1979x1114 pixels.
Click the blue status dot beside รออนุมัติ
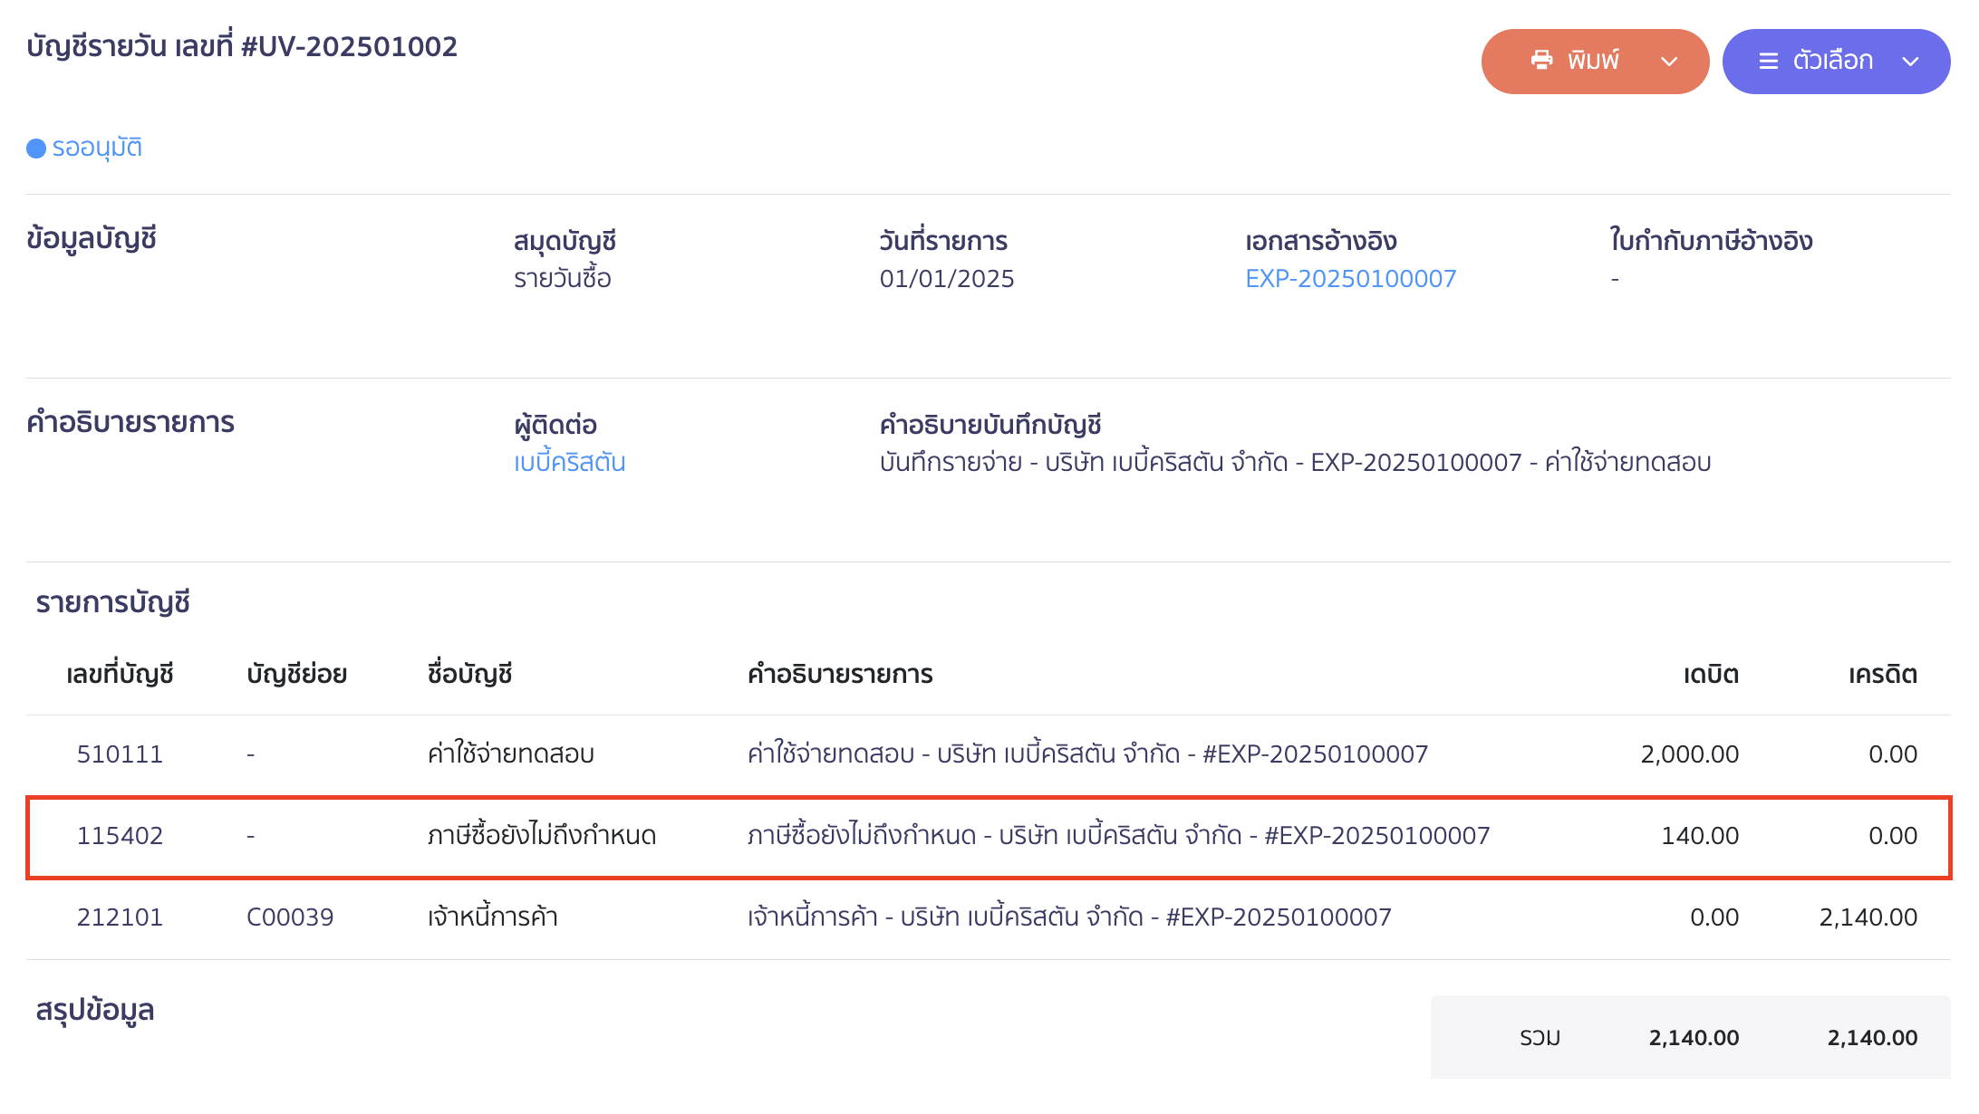coord(35,147)
